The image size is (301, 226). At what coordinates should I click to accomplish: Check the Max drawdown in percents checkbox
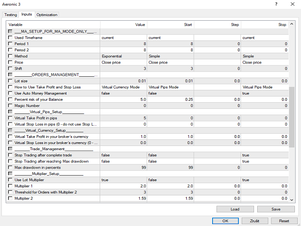click(x=10, y=168)
